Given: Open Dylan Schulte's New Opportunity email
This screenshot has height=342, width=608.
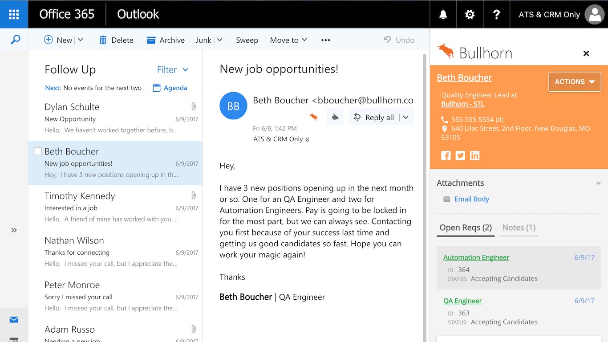Looking at the screenshot, I should pos(111,118).
